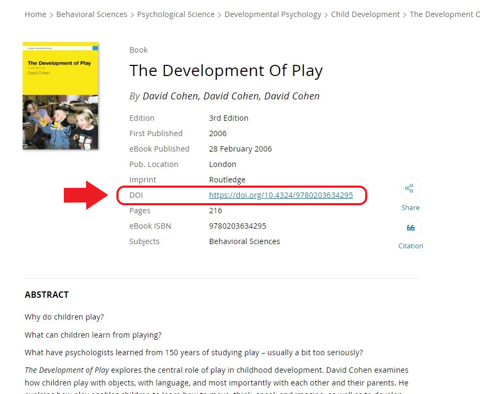Viewport: 480px width, 394px height.
Task: Open the Citation quote icon
Action: (410, 228)
